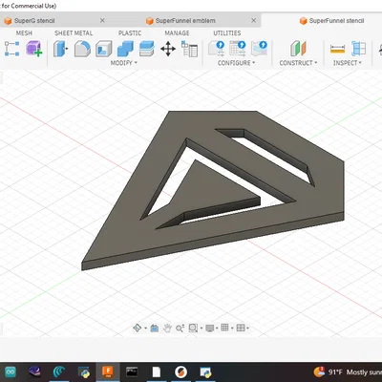Image resolution: width=382 pixels, height=382 pixels.
Task: Click the Grid and Snaps icon
Action: point(224,328)
